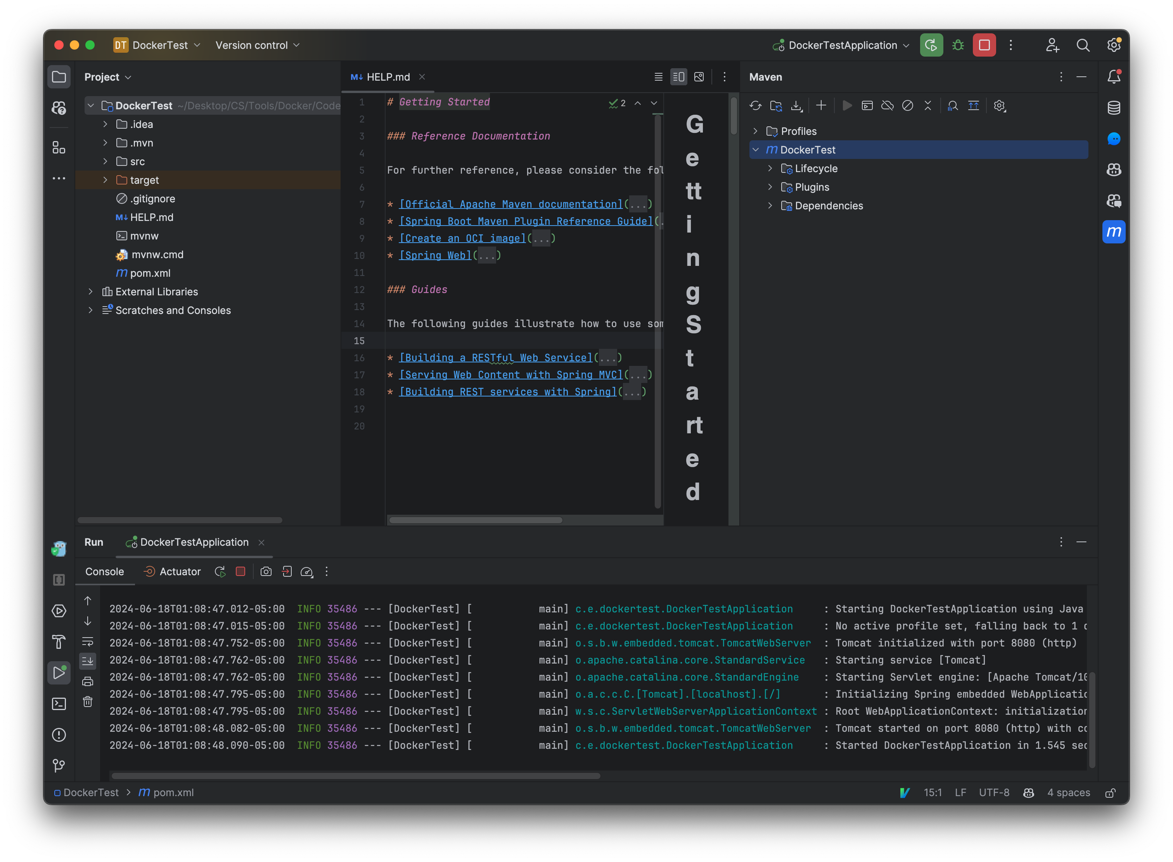Open the Project view dropdown header
Screen dimensions: 1173x862
pos(107,77)
